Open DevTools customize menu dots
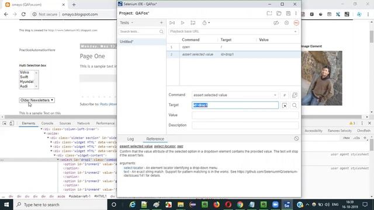Image resolution: width=374 pixels, height=210 pixels. click(x=362, y=123)
